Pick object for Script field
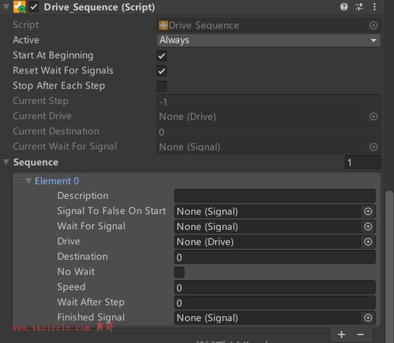Screen dimensions: 394x343 tap(373, 25)
